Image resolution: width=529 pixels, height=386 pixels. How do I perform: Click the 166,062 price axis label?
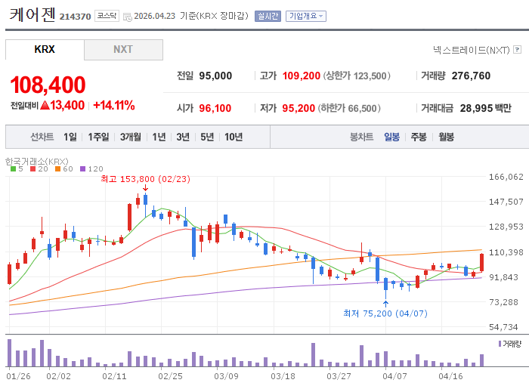point(506,177)
